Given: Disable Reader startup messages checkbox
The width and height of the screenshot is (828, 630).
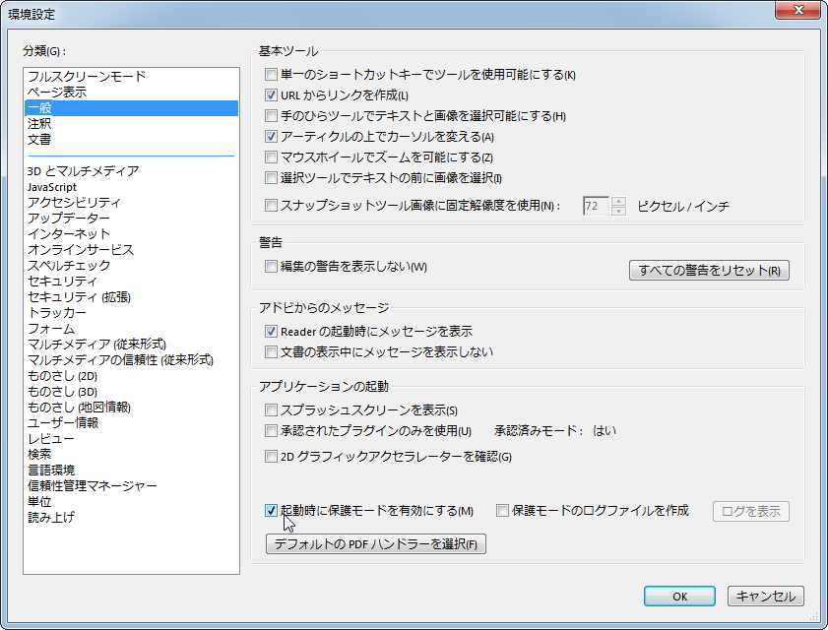Looking at the screenshot, I should [x=271, y=332].
